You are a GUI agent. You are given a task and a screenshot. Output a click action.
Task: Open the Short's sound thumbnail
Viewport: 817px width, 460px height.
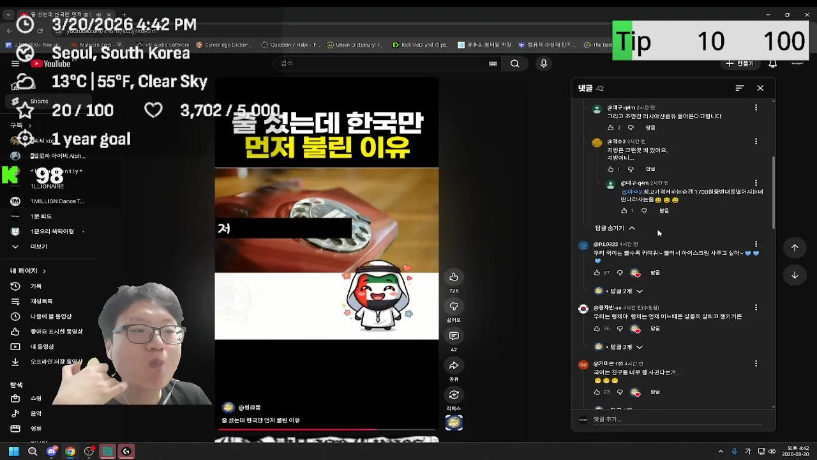pos(454,423)
